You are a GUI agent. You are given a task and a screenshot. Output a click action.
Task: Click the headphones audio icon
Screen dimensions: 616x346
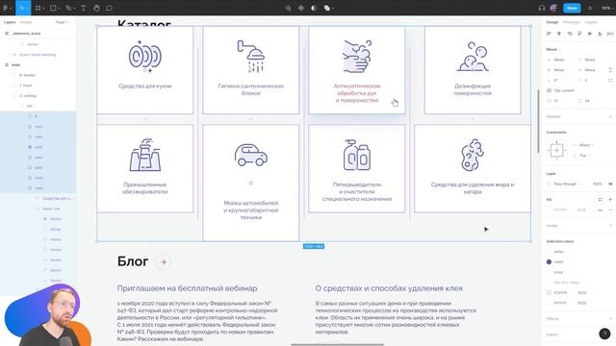tap(542, 8)
